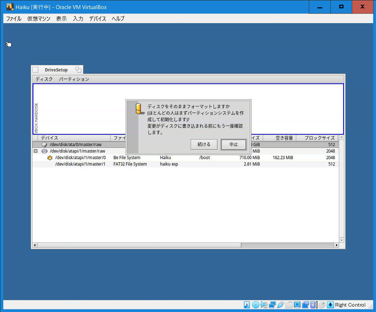The height and width of the screenshot is (312, 376).
Task: Click haiku esp volume name
Action: point(169,164)
